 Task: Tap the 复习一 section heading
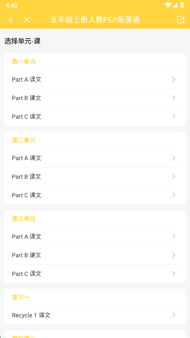pos(21,298)
